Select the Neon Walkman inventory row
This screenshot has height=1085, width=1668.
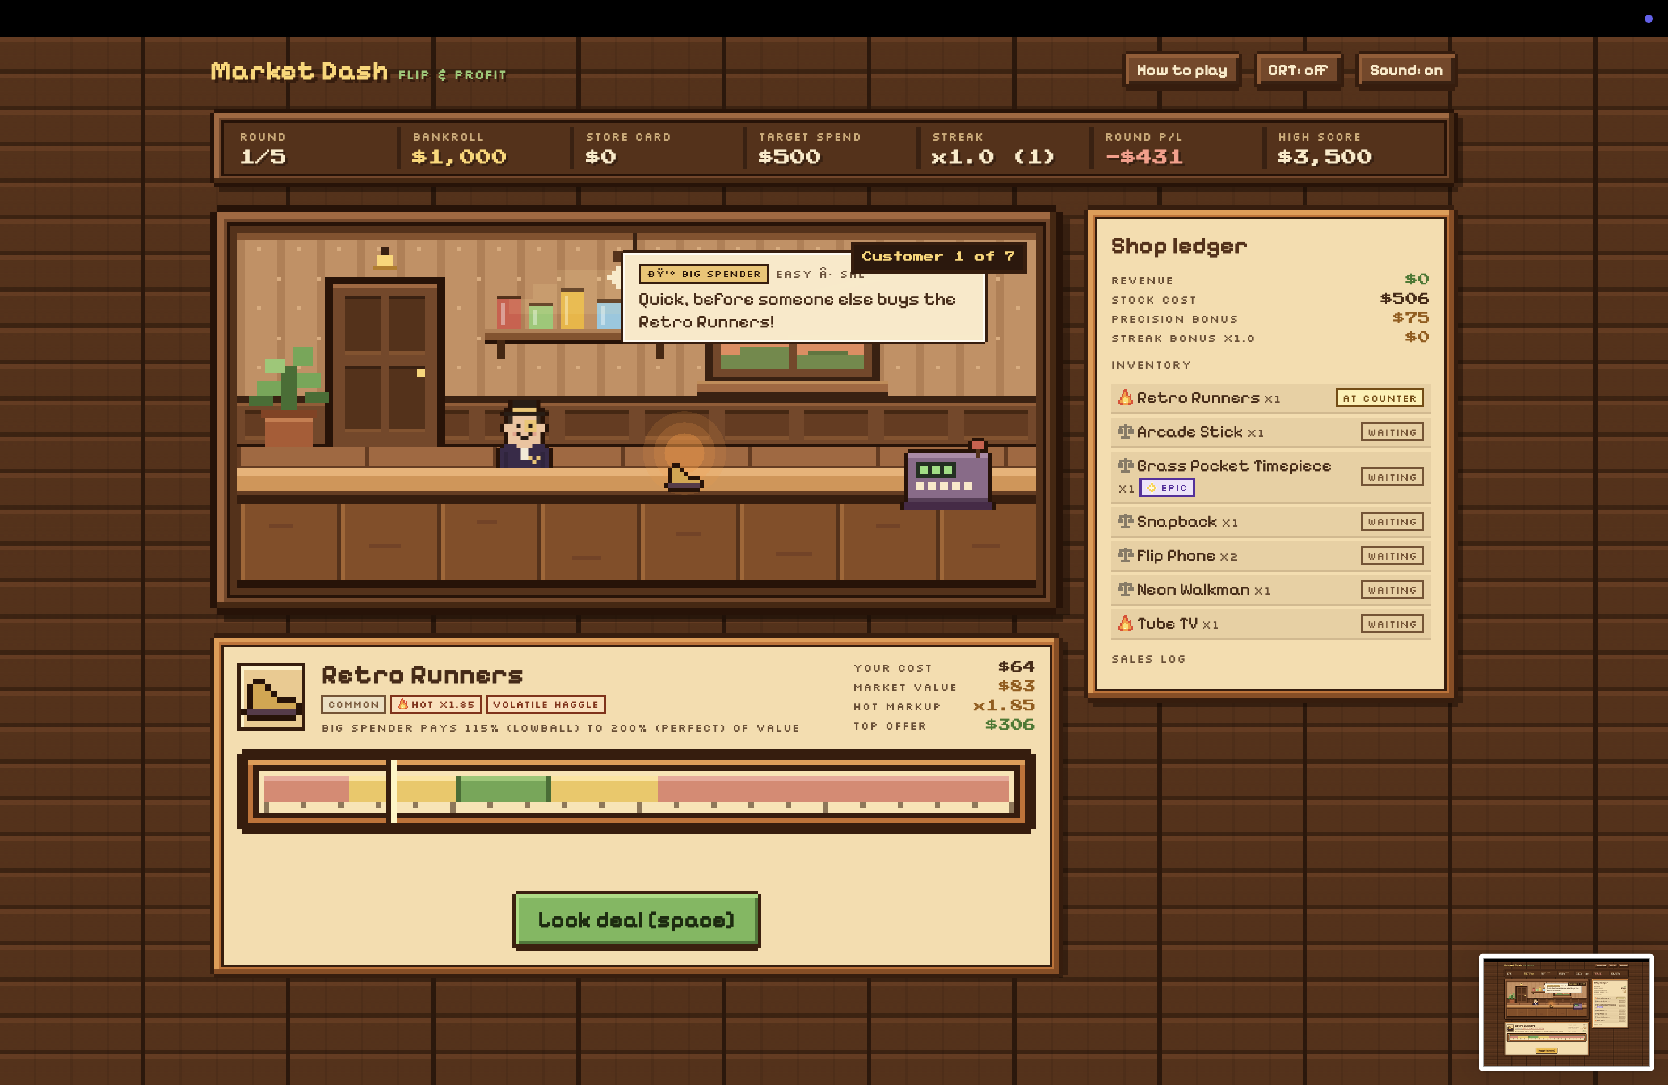[1270, 590]
